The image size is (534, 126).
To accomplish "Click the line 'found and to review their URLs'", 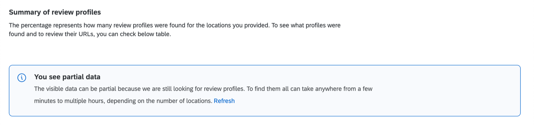I will point(90,34).
